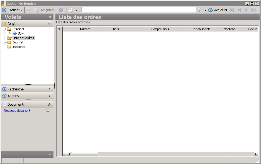
Task: Collapse the Principal tree node
Action: pos(4,29)
